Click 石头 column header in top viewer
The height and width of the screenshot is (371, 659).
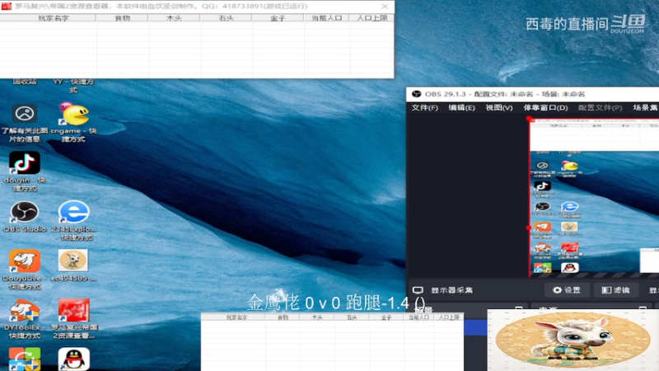(226, 18)
